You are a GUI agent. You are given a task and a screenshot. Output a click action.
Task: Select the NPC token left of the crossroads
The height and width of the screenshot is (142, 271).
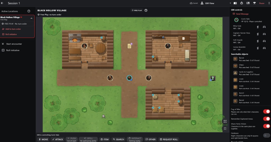coord(110,78)
